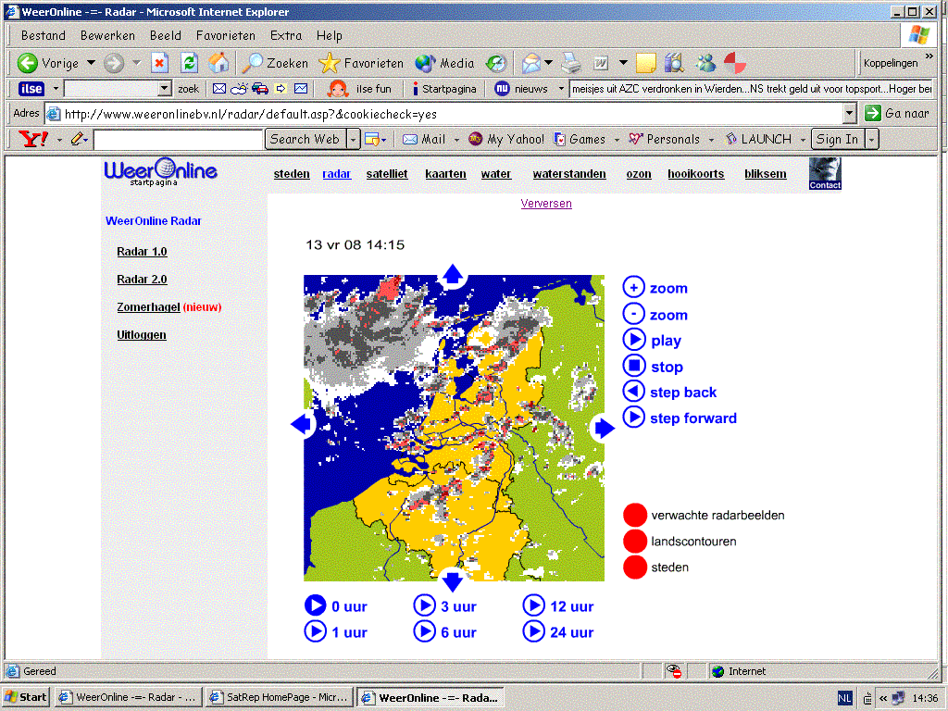
Task: Open the Yahoo Search Web dropdown arrow
Action: point(354,140)
